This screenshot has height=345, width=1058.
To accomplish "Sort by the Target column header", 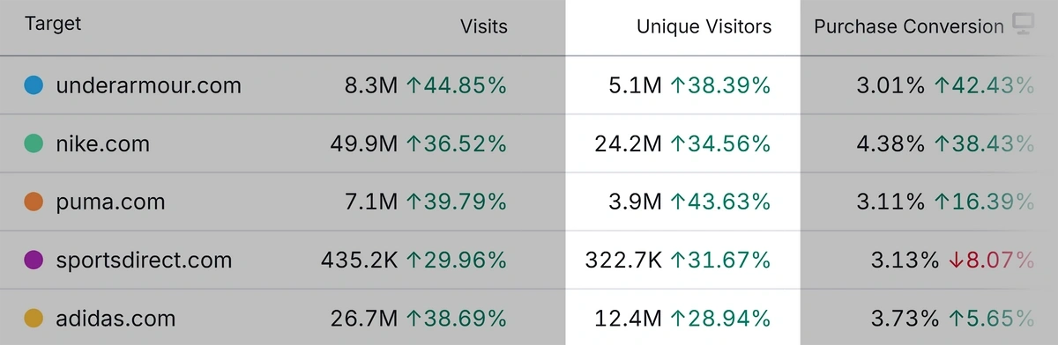I will click(x=53, y=25).
